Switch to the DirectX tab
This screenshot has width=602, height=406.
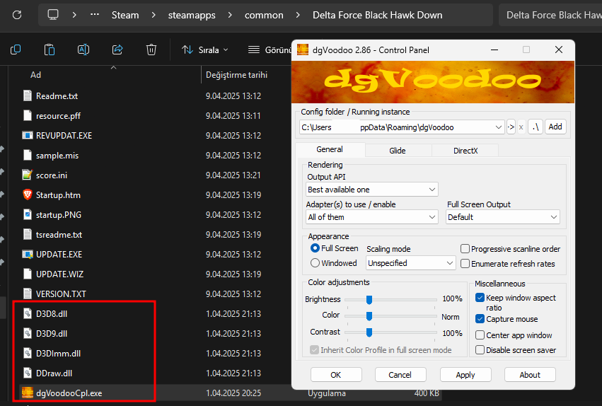pyautogui.click(x=465, y=151)
